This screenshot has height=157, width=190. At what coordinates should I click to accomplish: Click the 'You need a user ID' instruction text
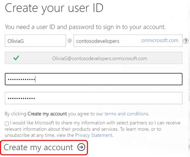click(85, 27)
